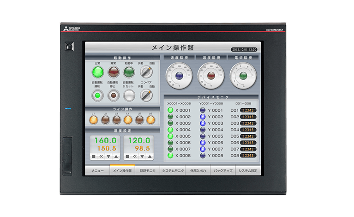Image resolution: width=354 pixels, height=217 pixels.
Task: Click the X 0001 green indicator lamp
Action: pyautogui.click(x=170, y=110)
